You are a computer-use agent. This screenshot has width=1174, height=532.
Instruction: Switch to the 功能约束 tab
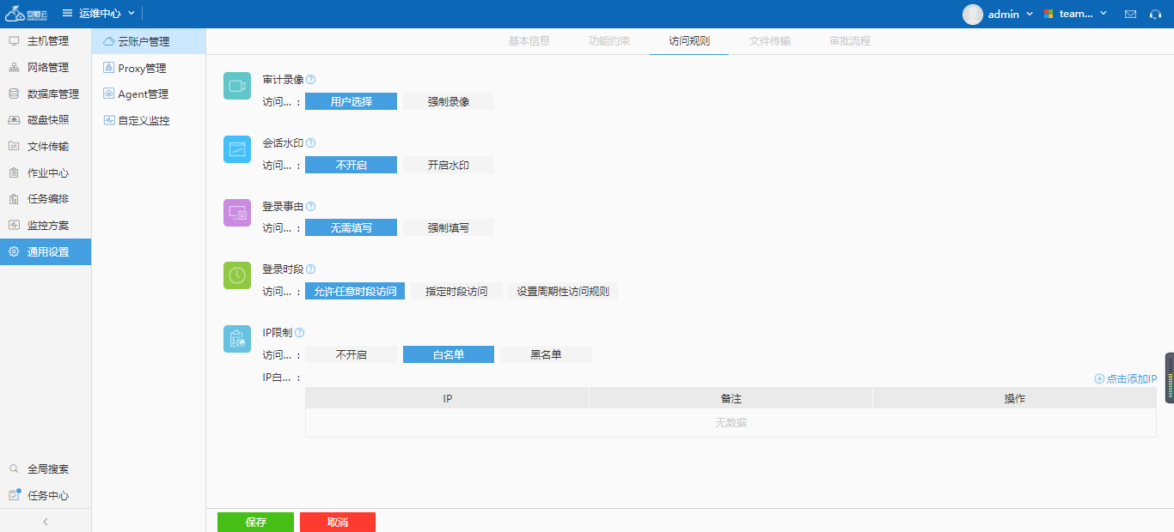coord(609,41)
